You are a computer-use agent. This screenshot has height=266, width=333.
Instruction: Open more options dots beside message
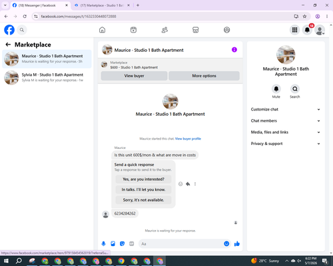click(195, 184)
